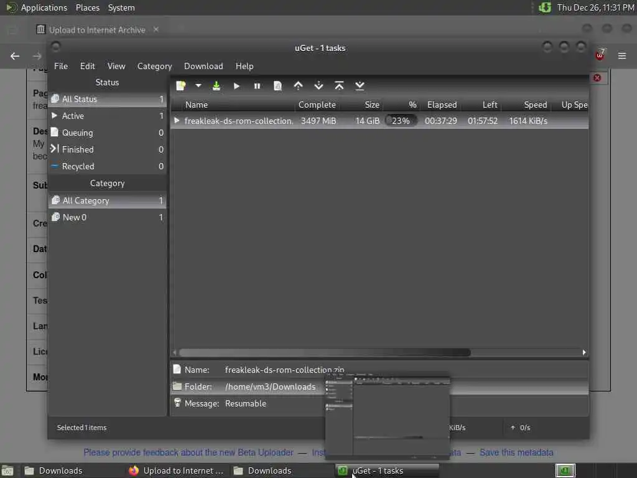This screenshot has width=637, height=478.
Task: Select the All Category entry
Action: pyautogui.click(x=108, y=200)
